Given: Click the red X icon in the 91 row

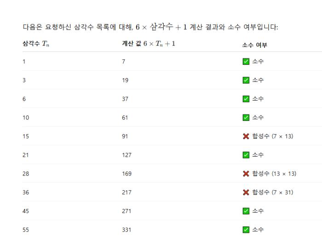Looking at the screenshot, I should (x=246, y=136).
